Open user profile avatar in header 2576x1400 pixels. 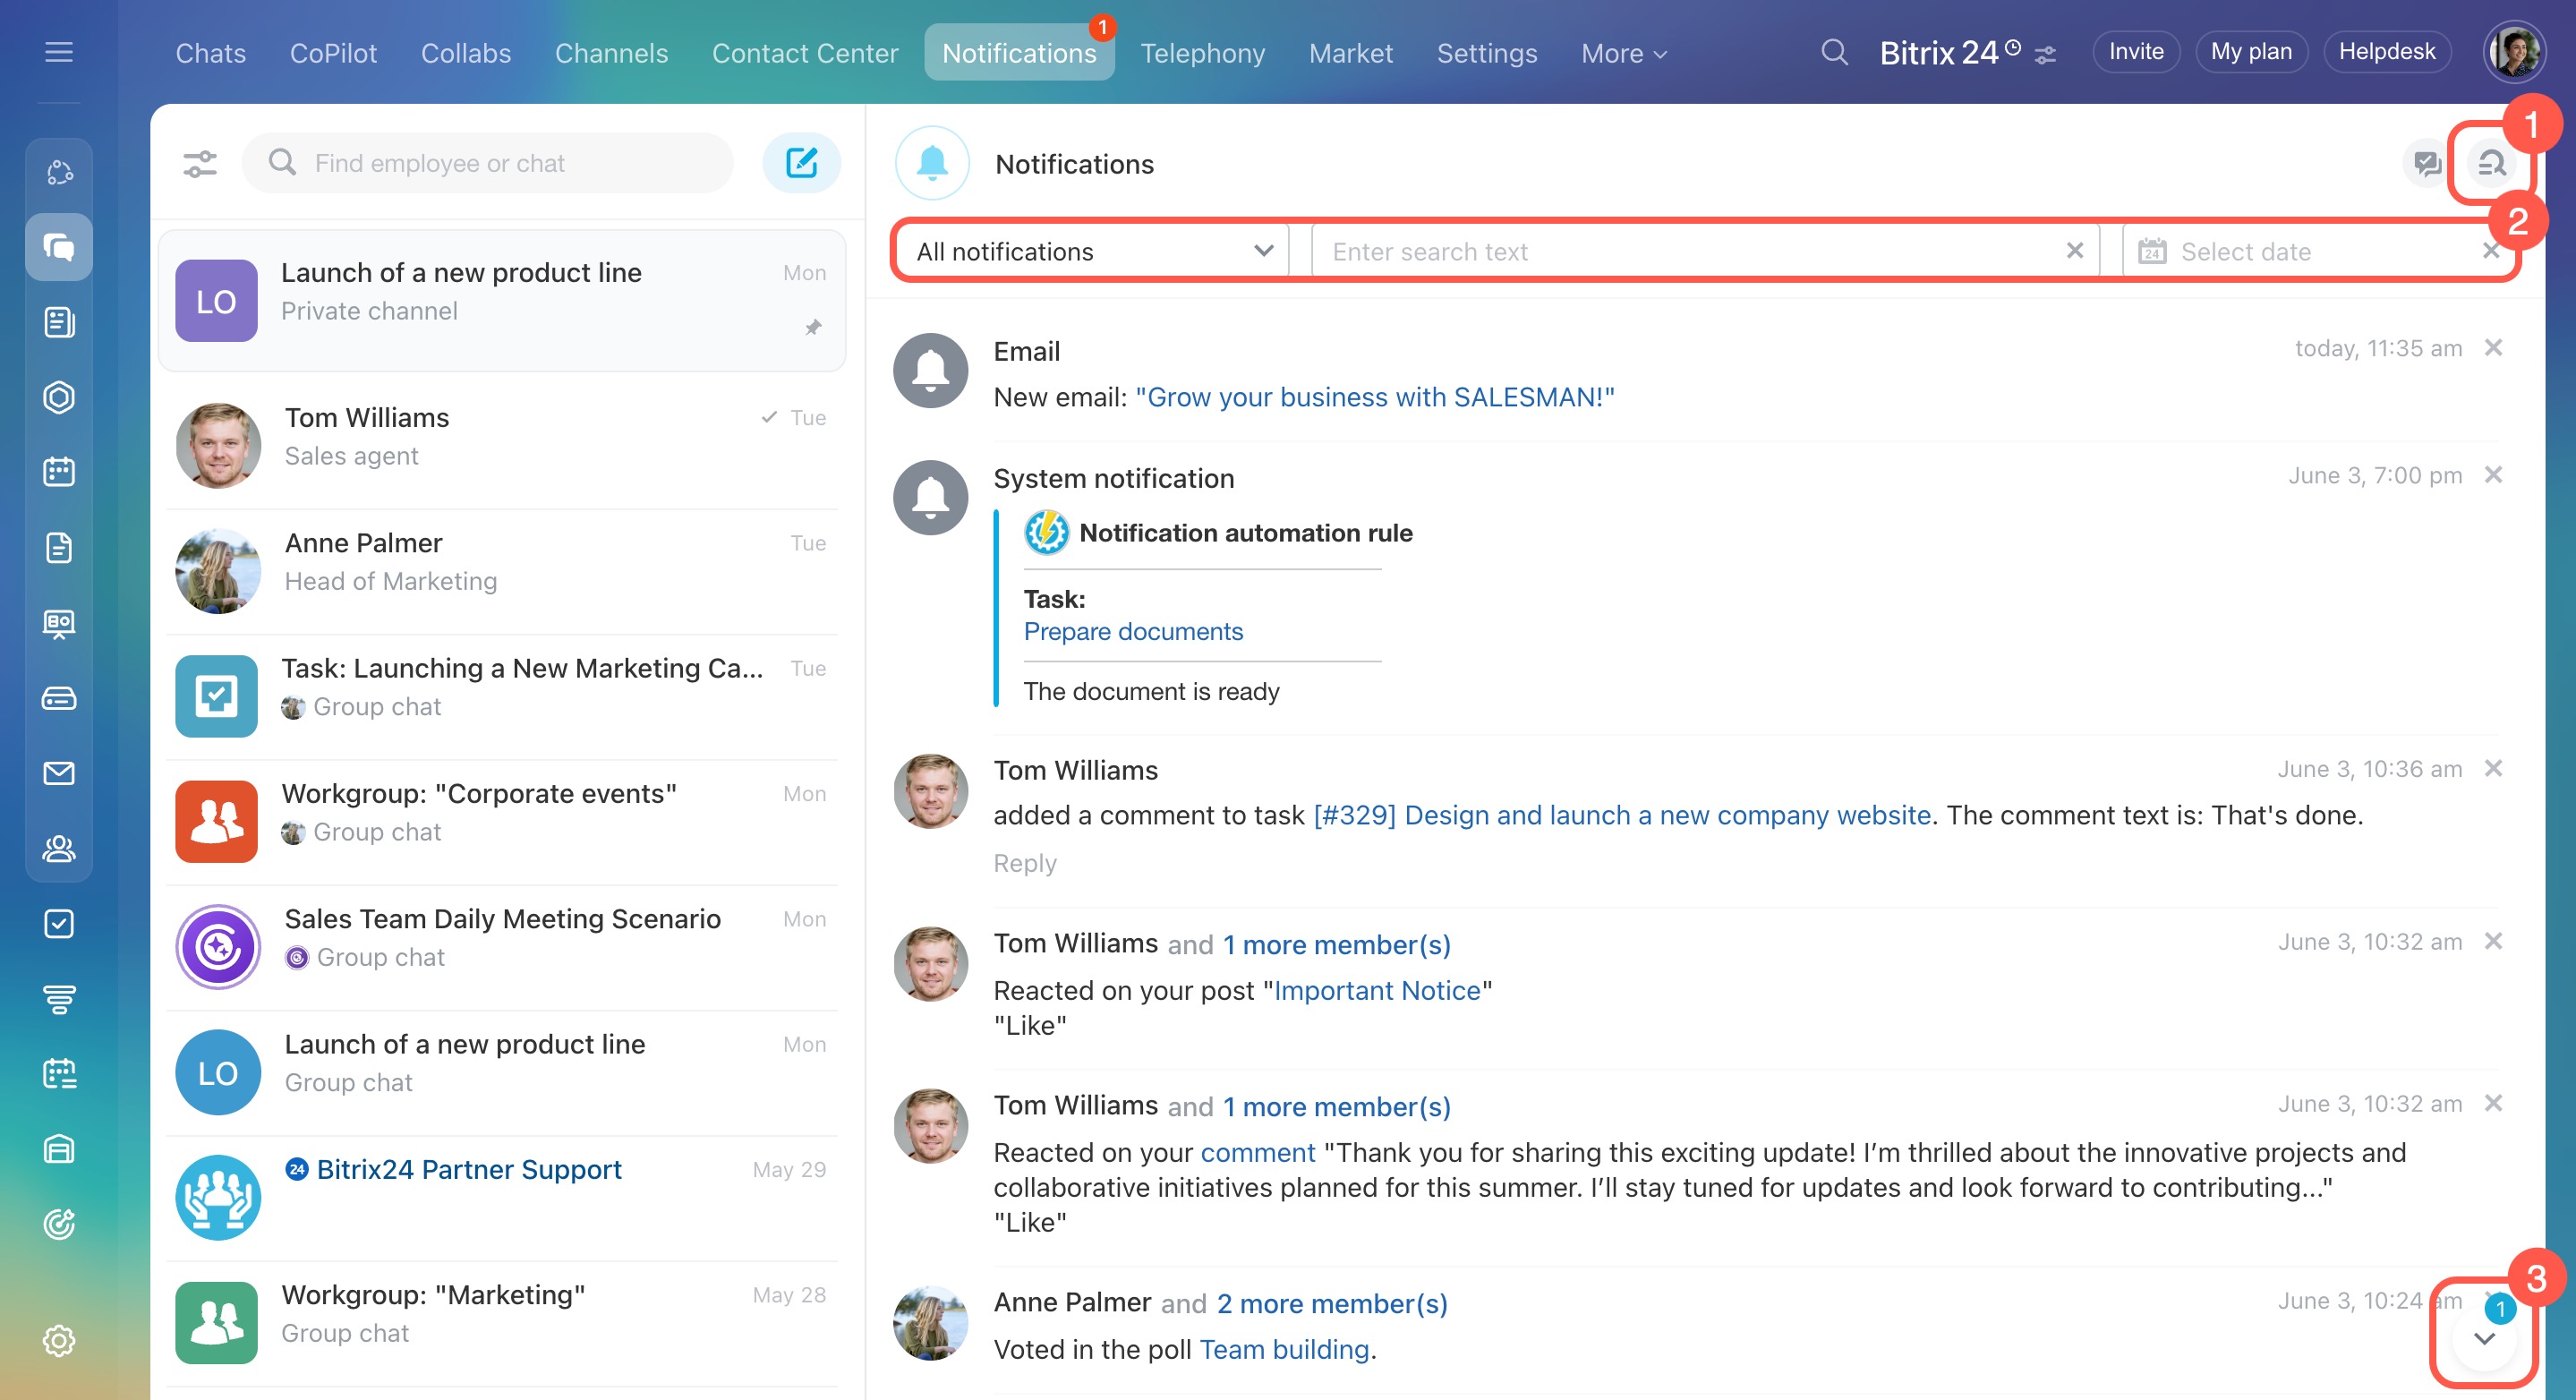2514,52
